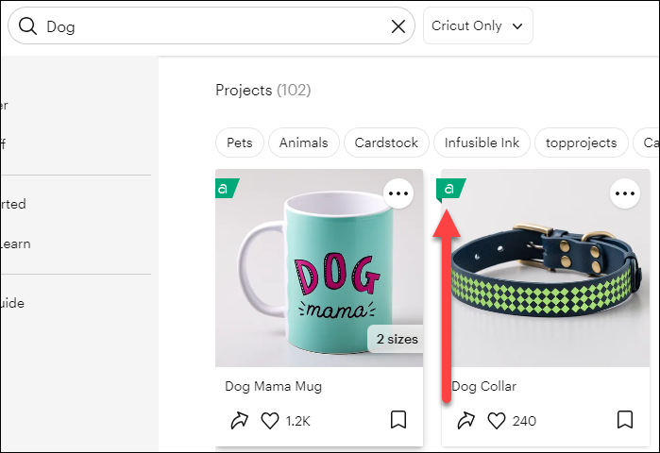Viewport: 660px width, 453px height.
Task: Click inside the Dog search field
Action: coord(208,26)
